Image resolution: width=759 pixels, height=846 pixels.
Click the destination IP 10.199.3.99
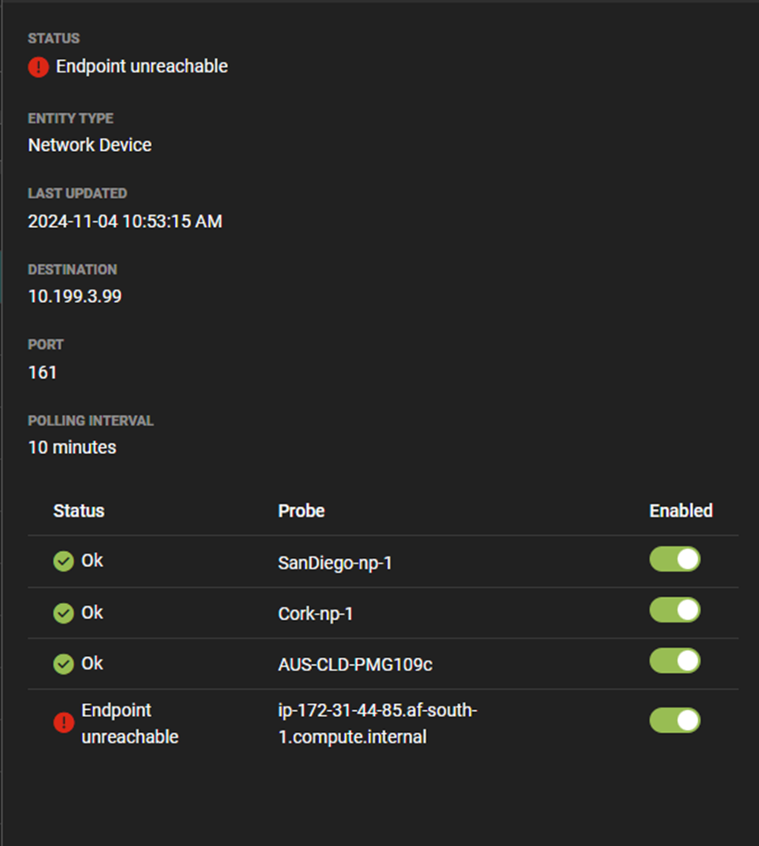click(75, 297)
